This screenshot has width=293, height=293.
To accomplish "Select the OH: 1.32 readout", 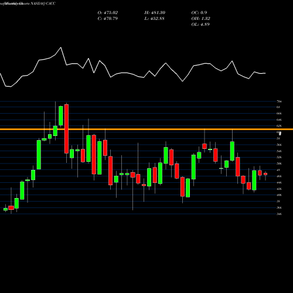I will (200, 19).
